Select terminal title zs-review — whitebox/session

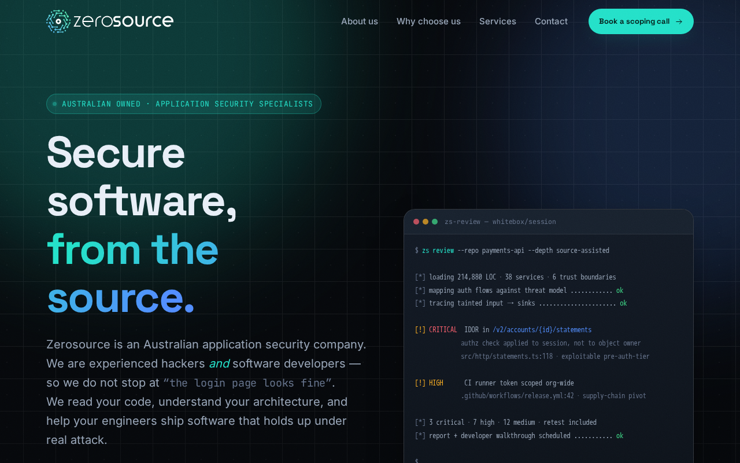coord(500,222)
